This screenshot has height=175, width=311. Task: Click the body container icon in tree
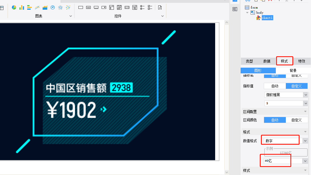coord(253,13)
